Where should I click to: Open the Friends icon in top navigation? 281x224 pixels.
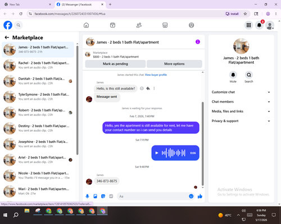tap(139, 25)
